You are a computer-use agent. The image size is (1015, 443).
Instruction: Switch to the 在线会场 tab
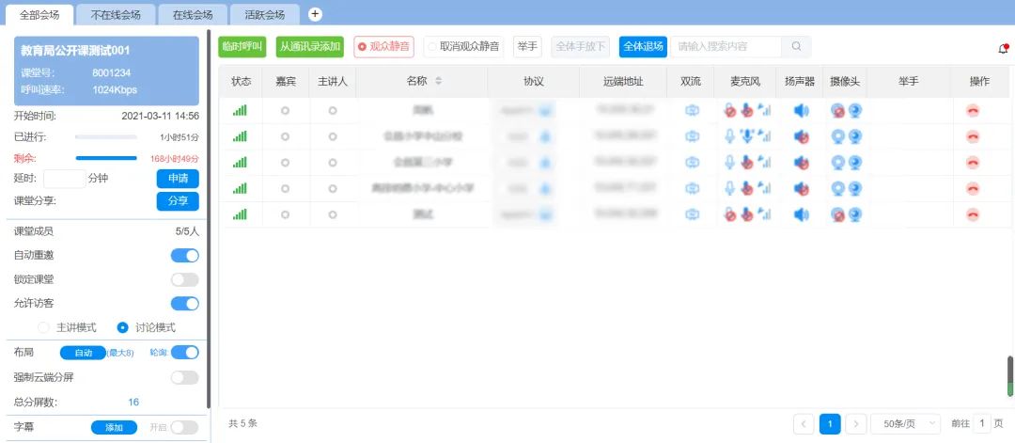pos(192,15)
